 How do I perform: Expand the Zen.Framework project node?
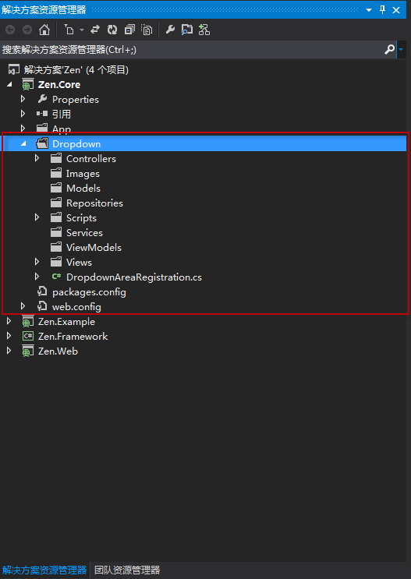[x=9, y=336]
